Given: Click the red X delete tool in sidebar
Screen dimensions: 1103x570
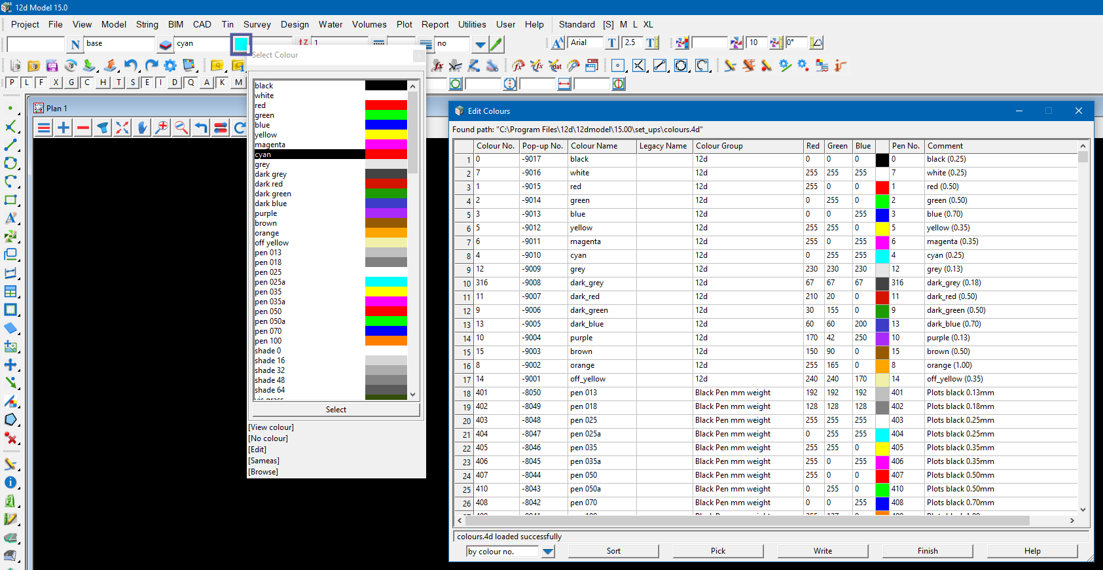Looking at the screenshot, I should 10,438.
